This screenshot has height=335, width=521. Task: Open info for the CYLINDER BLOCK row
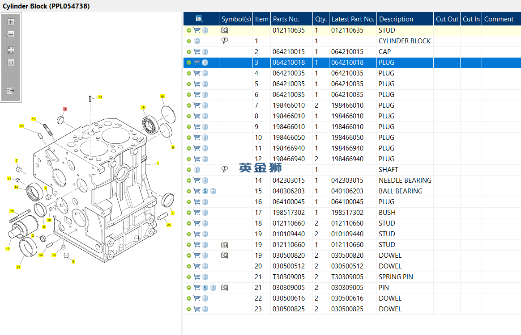(x=197, y=41)
